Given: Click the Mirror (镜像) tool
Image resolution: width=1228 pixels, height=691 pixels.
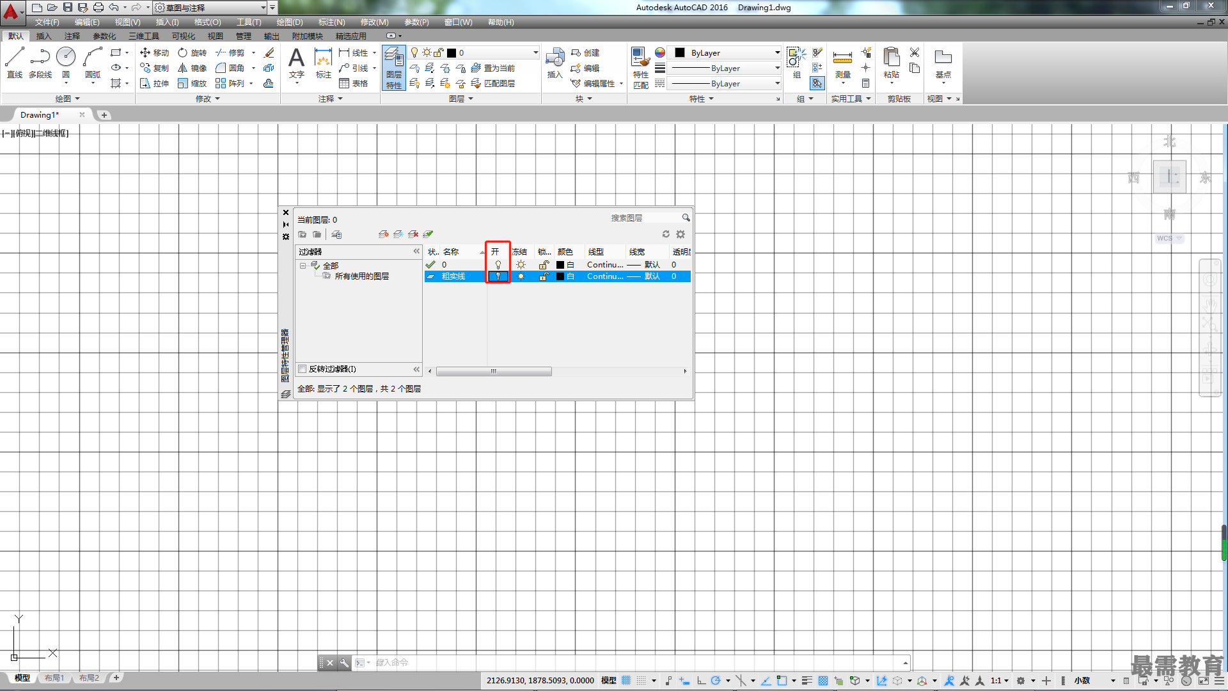Looking at the screenshot, I should (192, 68).
